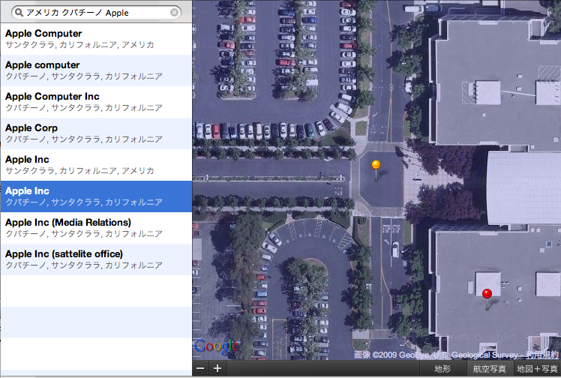Image resolution: width=561 pixels, height=378 pixels.
Task: Select the Apple Computer result in サンタクララ
Action: pos(96,39)
